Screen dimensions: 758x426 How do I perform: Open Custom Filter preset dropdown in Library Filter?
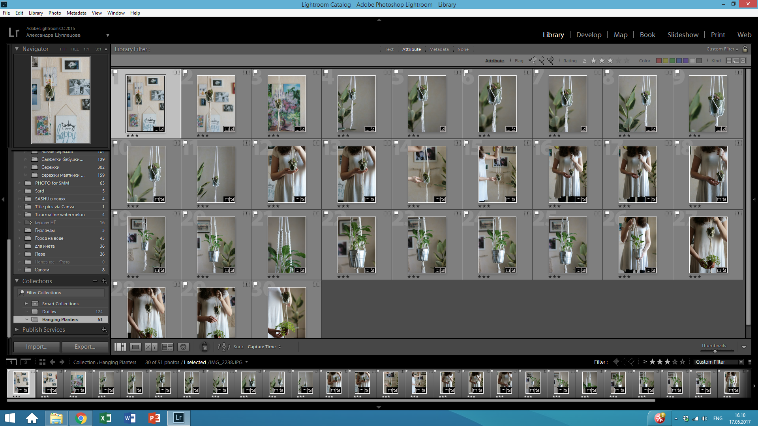click(722, 49)
